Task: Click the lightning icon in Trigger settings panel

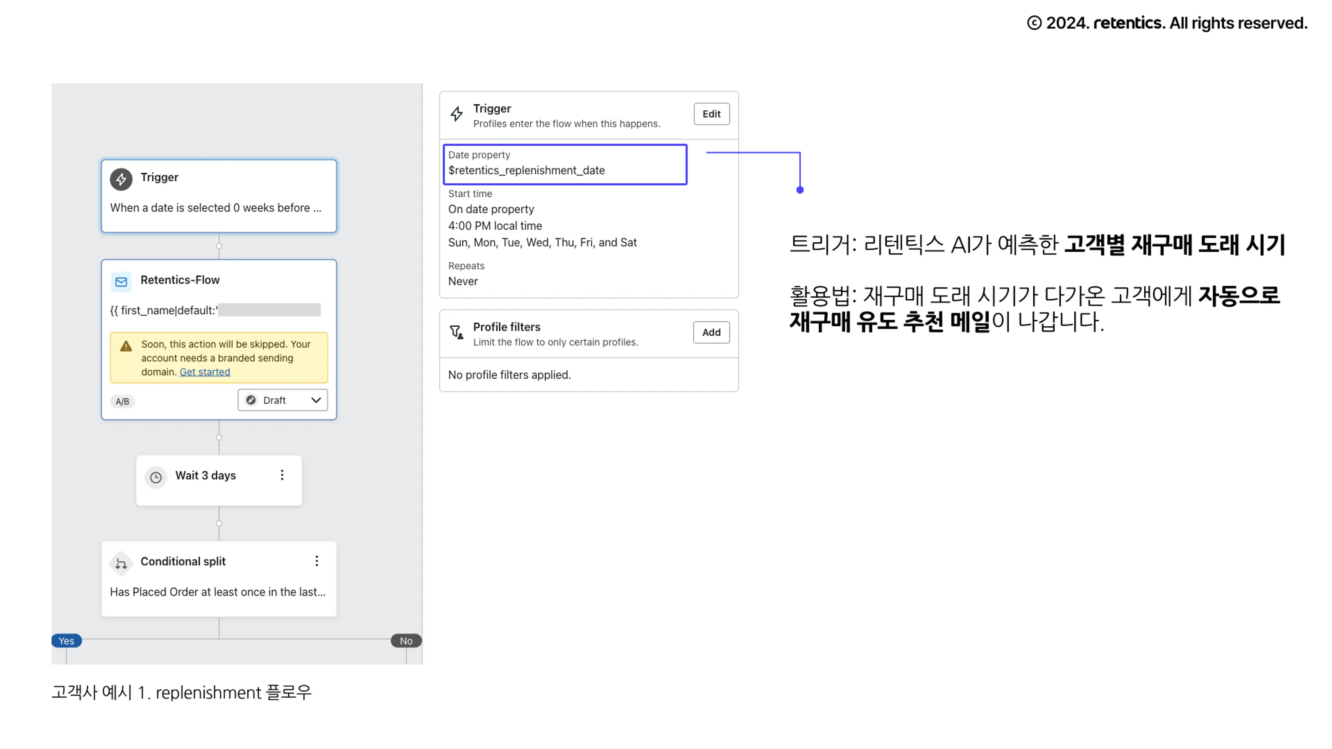Action: pyautogui.click(x=456, y=114)
